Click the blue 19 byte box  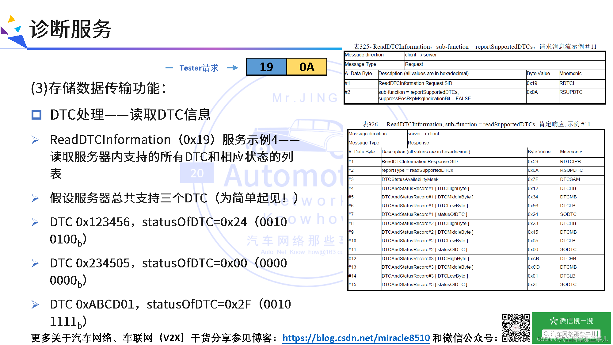pyautogui.click(x=266, y=67)
